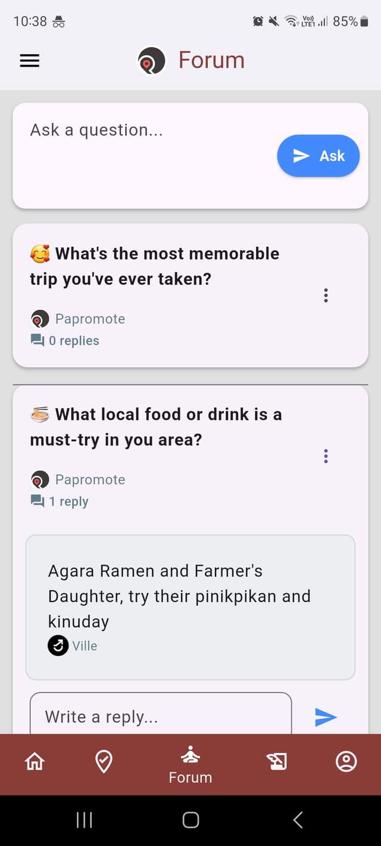Viewport: 381px width, 846px height.
Task: Open your profile via the account icon
Action: coord(346,760)
